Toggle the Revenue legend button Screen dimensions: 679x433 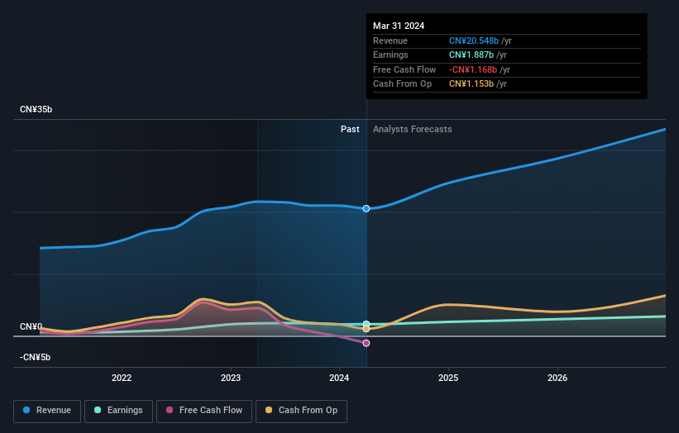click(47, 411)
